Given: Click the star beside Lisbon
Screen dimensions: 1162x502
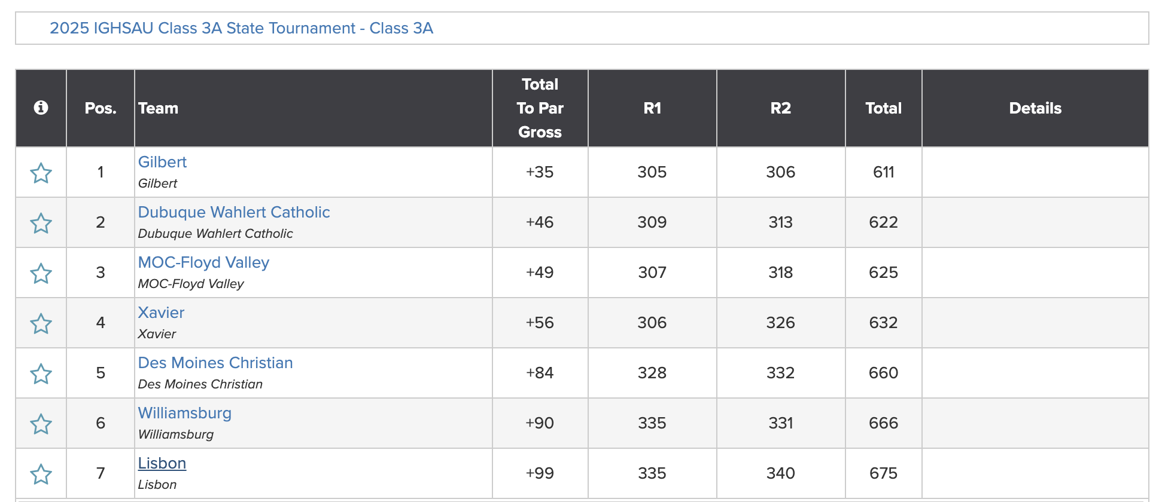Looking at the screenshot, I should (x=41, y=475).
